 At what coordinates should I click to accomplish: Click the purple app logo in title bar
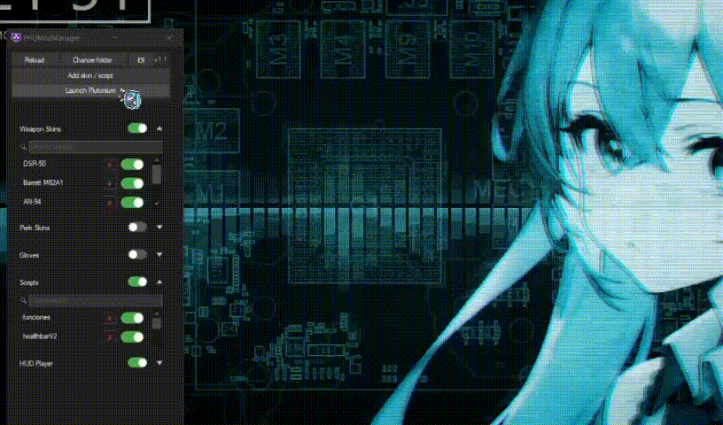[16, 38]
